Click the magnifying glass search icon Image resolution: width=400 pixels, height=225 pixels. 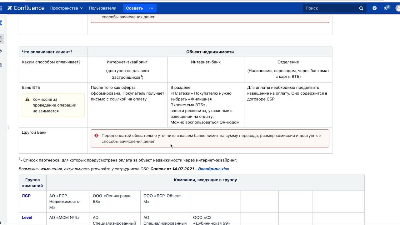click(361, 8)
